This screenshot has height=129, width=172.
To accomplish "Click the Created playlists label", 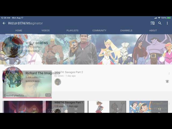I will (x=14, y=95).
